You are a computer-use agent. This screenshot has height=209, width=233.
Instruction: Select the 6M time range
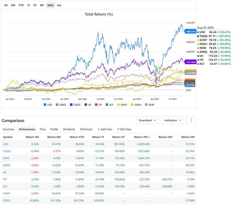tap(13, 5)
